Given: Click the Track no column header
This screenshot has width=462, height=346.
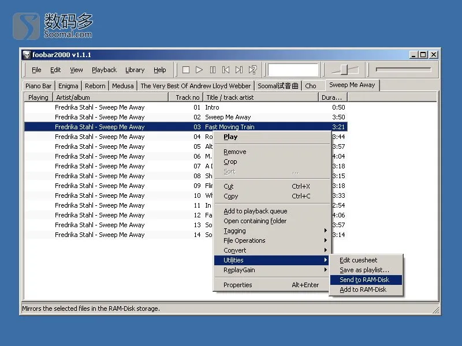Looking at the screenshot, I should (186, 97).
